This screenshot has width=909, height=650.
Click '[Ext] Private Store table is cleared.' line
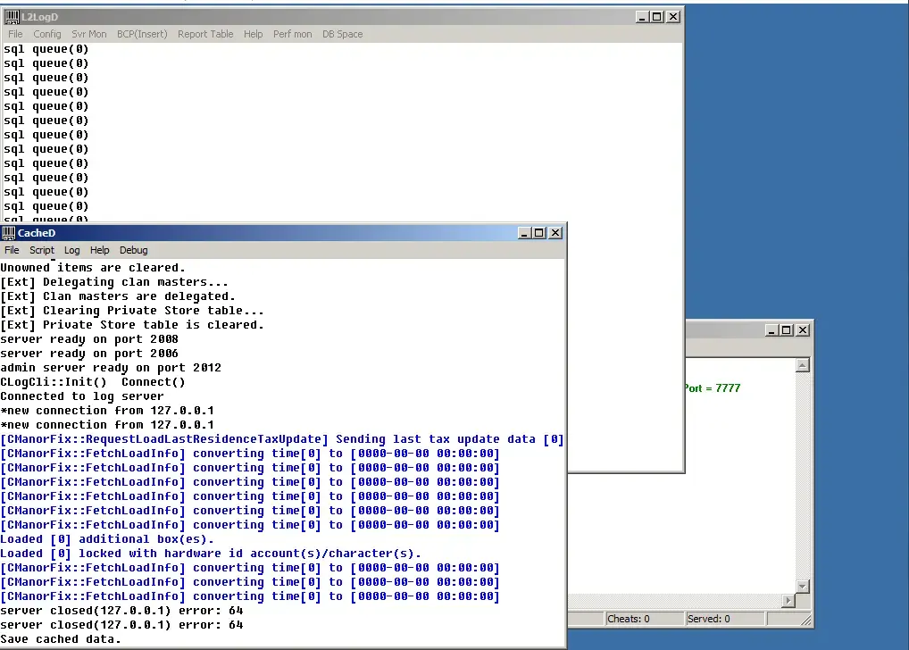pyautogui.click(x=132, y=325)
